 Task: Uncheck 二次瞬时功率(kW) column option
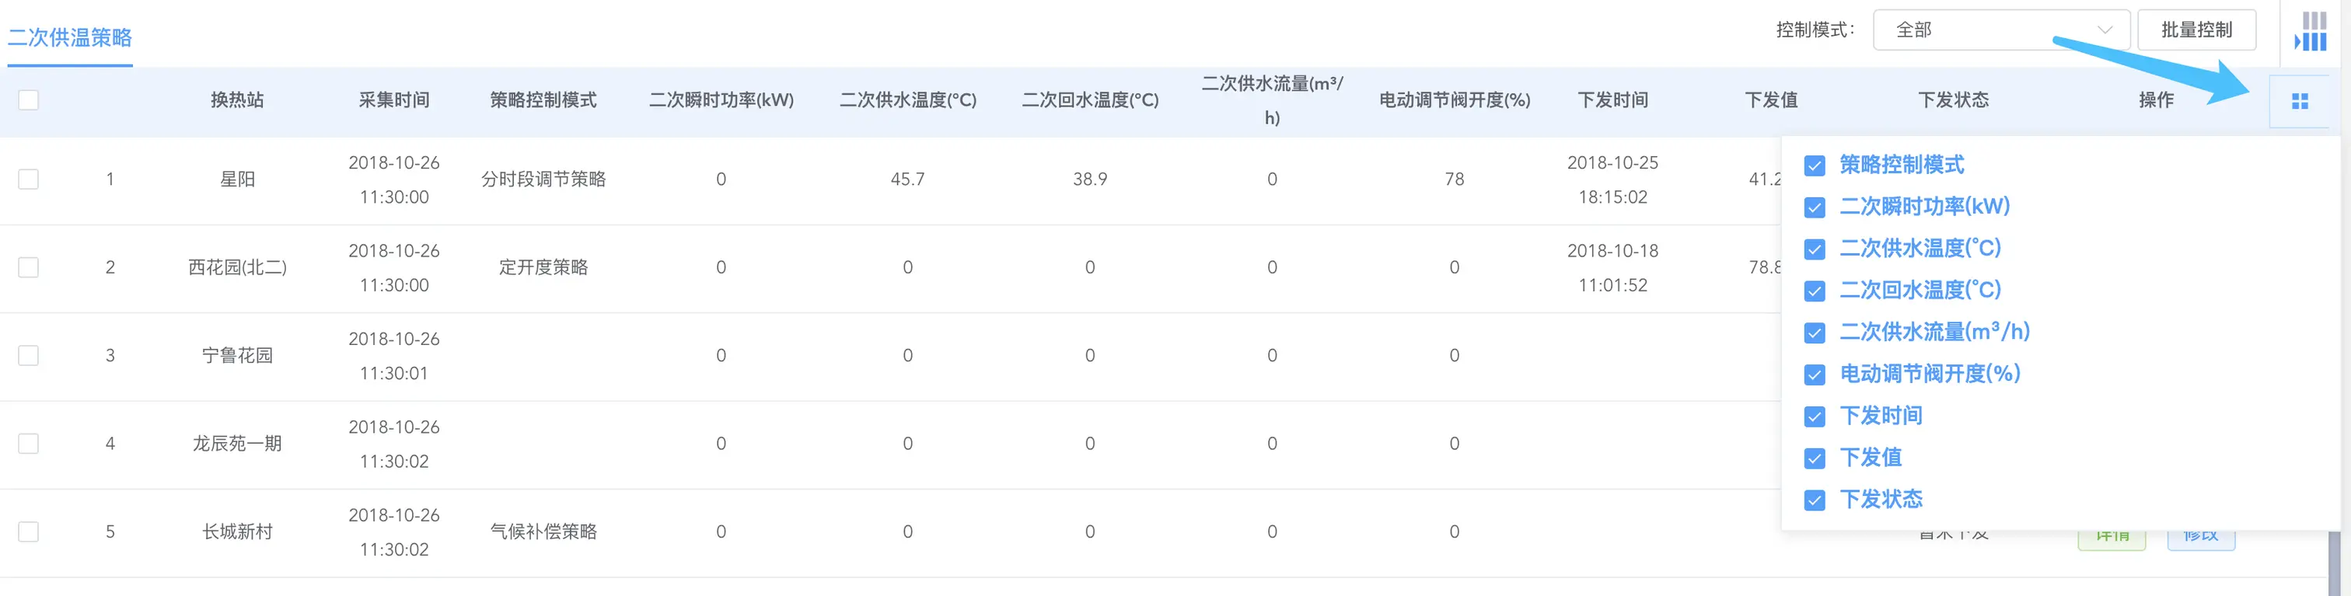[x=1815, y=207]
